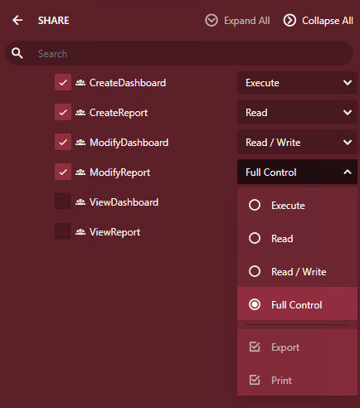Image resolution: width=360 pixels, height=408 pixels.
Task: Click the Collapse All text
Action: [328, 21]
